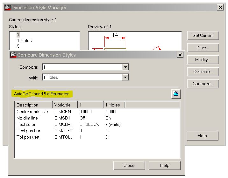Close Dimension Style Manager with X button
The width and height of the screenshot is (228, 178).
click(220, 7)
